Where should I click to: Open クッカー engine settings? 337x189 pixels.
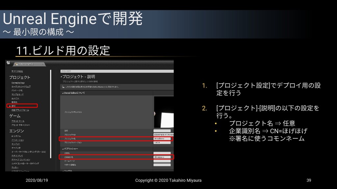(15, 167)
